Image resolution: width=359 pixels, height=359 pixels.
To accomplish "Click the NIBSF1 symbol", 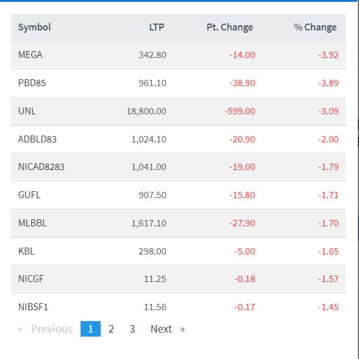I will [x=32, y=307].
